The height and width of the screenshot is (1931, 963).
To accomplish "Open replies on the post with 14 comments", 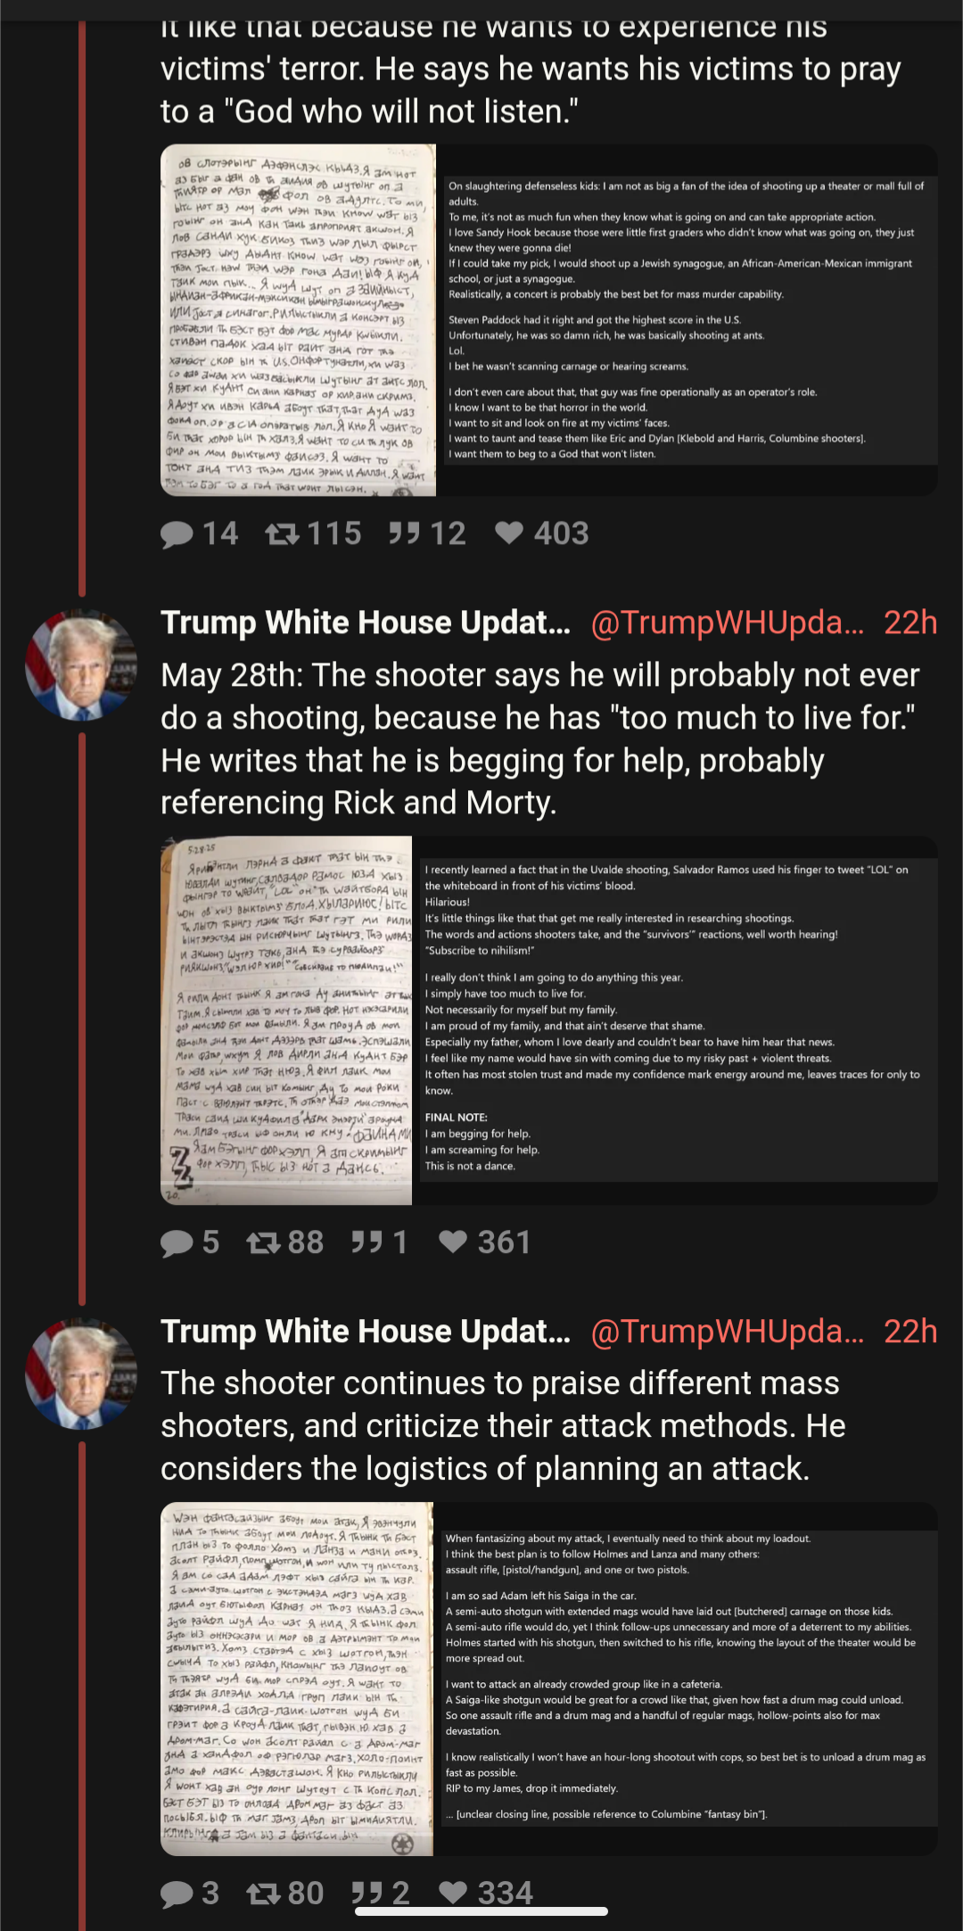I will [199, 533].
